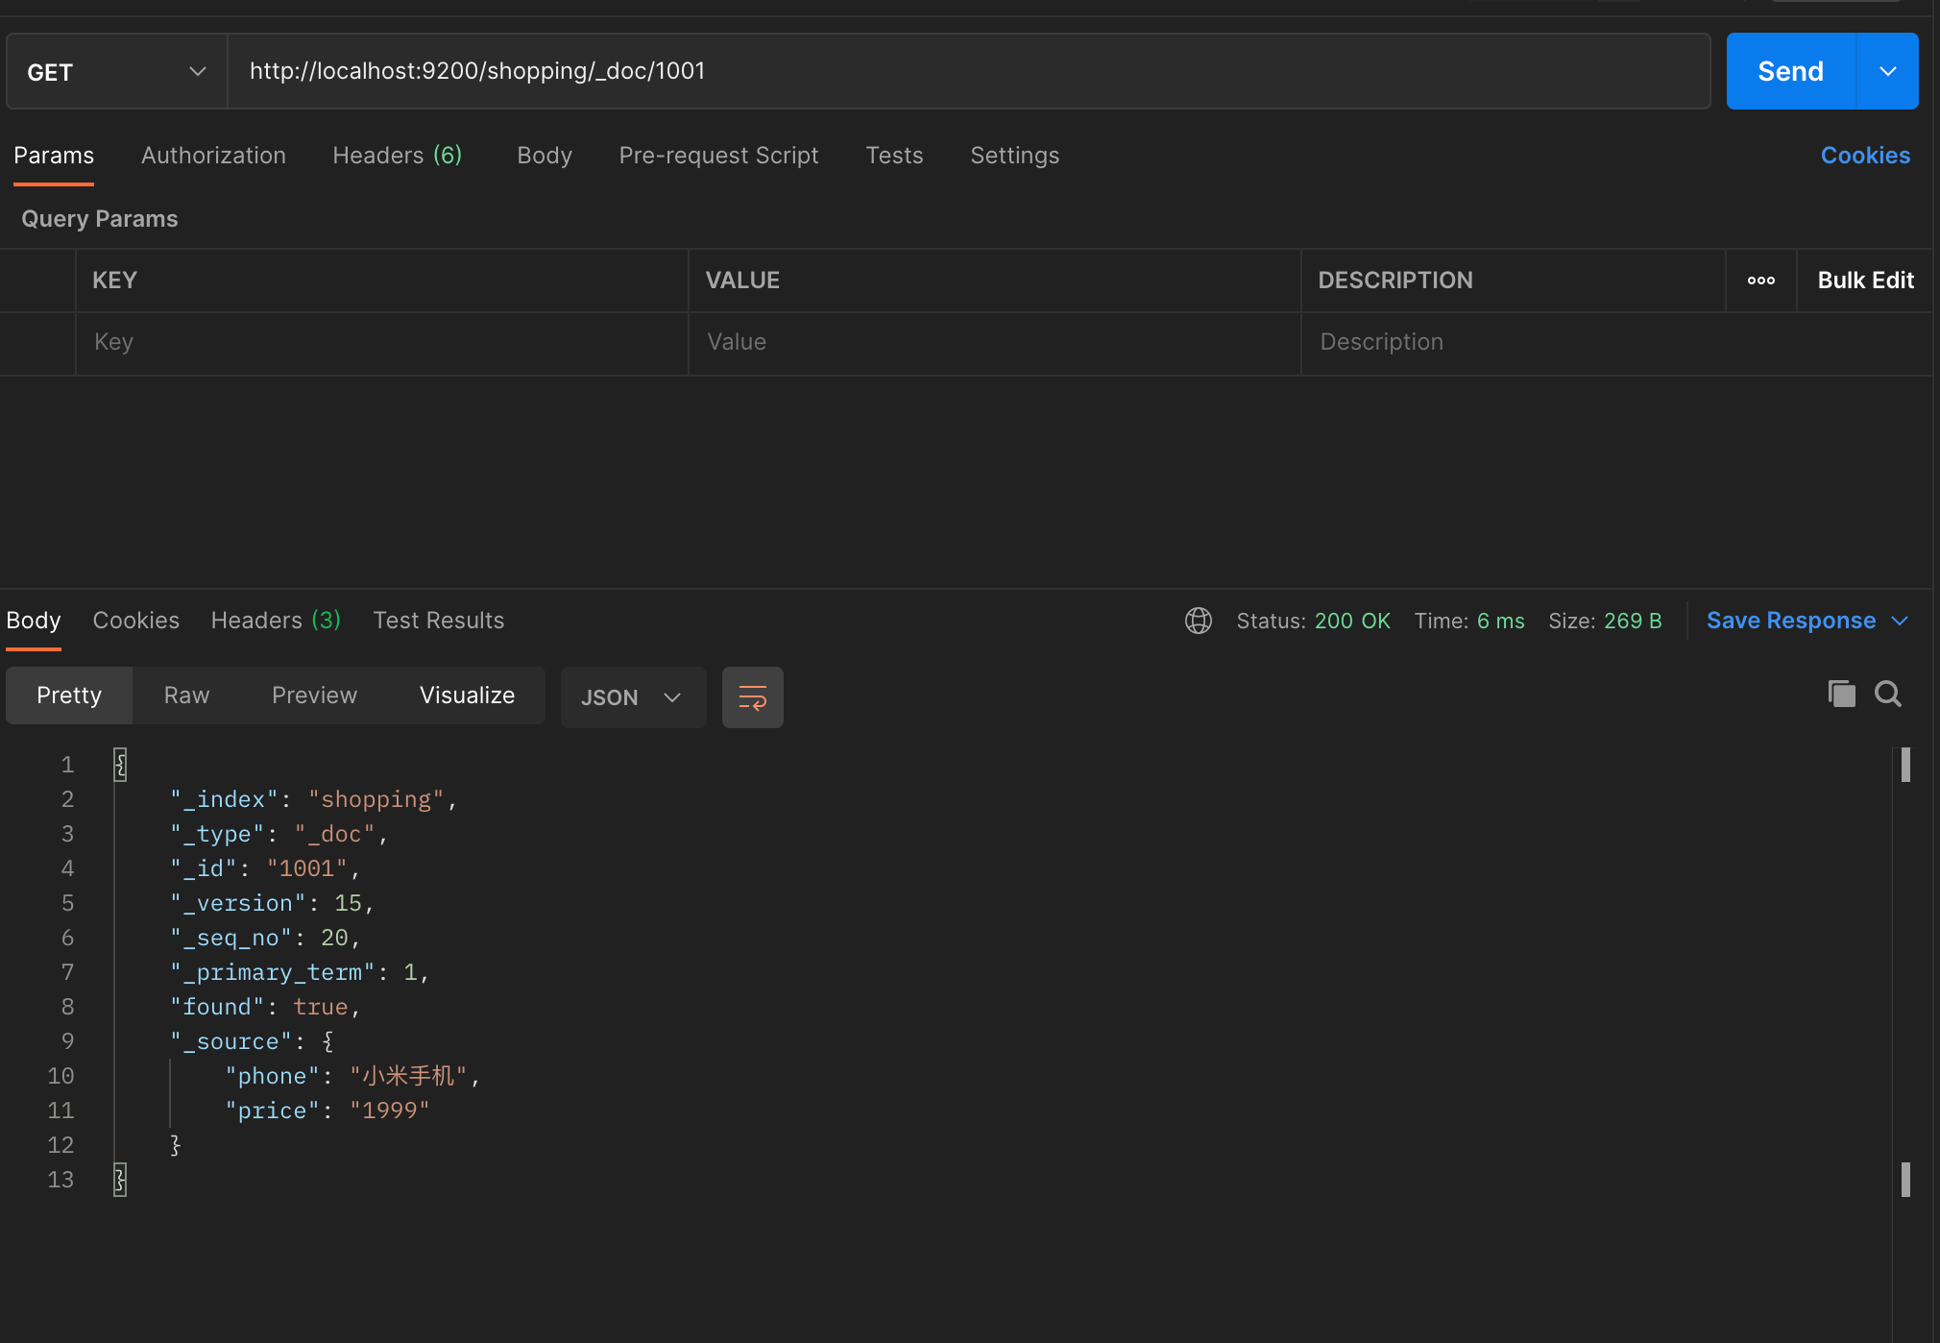This screenshot has height=1343, width=1940.
Task: Open the Tests tab
Action: tap(894, 156)
